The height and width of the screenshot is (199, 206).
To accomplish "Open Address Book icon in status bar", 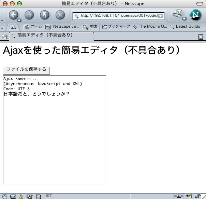I will click(x=38, y=197).
